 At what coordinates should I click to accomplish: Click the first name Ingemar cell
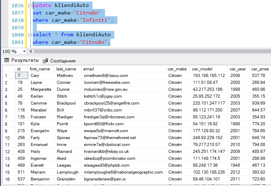coord(41,158)
